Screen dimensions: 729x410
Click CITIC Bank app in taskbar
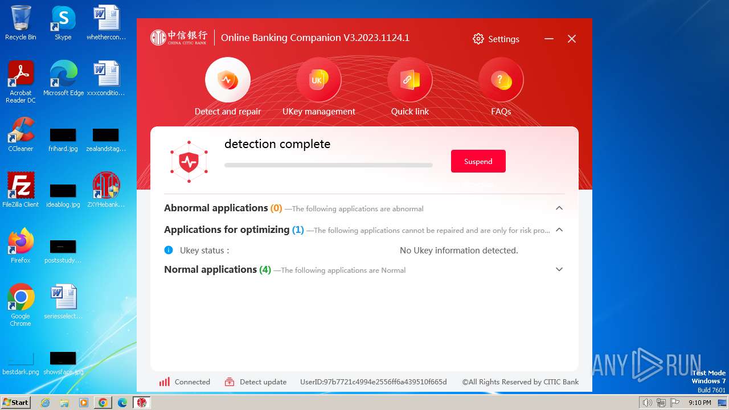[x=142, y=403]
